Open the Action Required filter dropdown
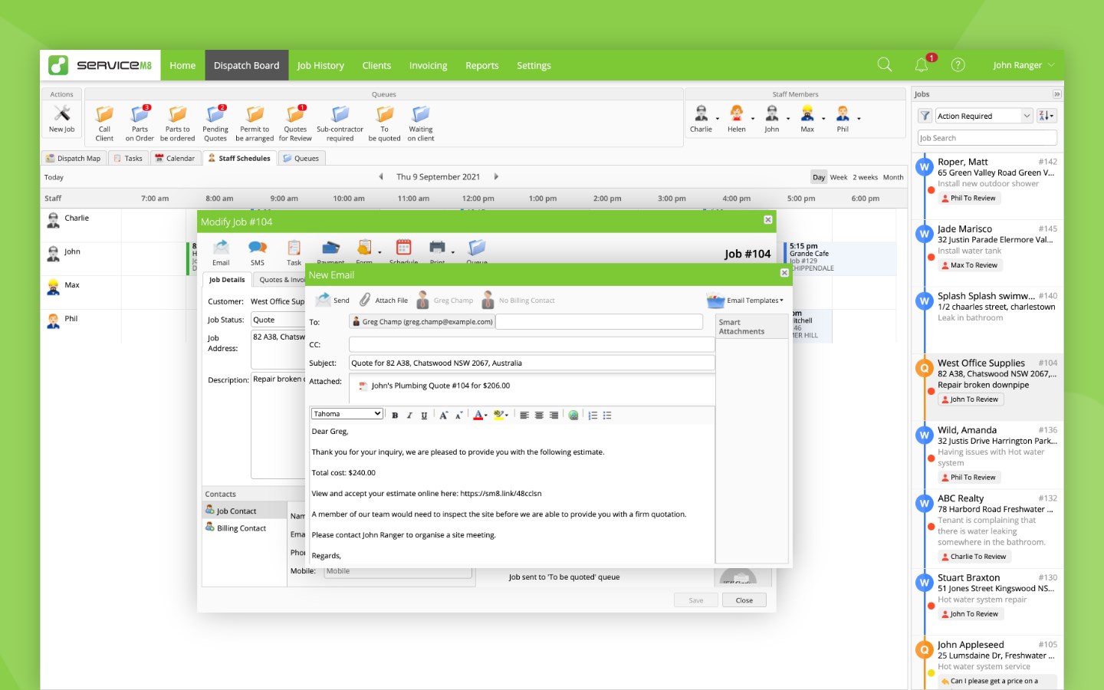1104x690 pixels. point(984,116)
